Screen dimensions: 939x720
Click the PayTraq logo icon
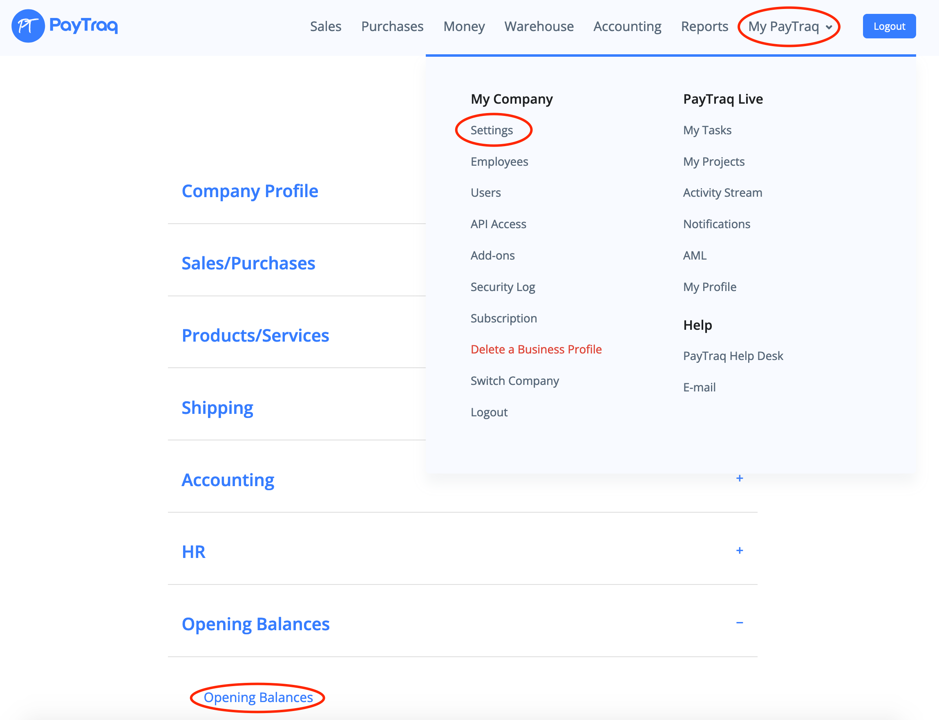28,26
